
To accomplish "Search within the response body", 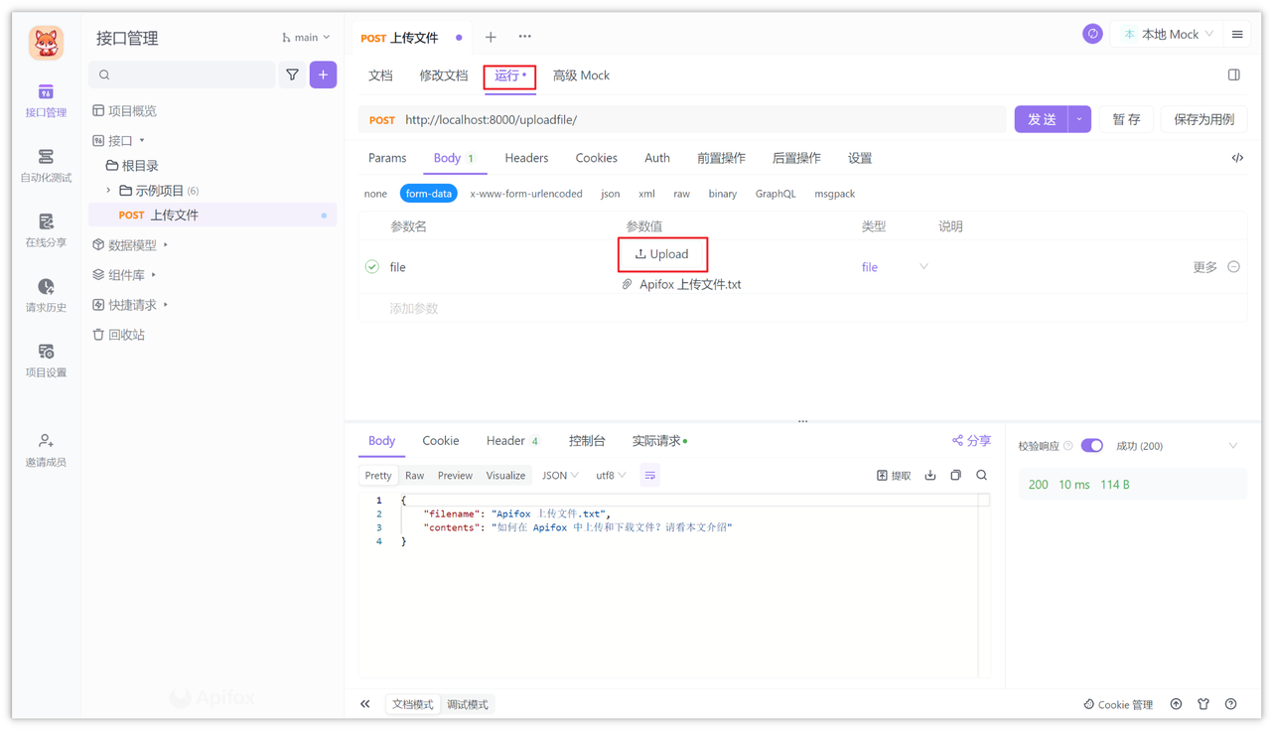I will coord(982,476).
